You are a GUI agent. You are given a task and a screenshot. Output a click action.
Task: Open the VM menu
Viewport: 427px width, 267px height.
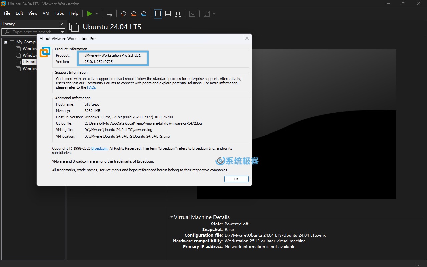tap(46, 14)
